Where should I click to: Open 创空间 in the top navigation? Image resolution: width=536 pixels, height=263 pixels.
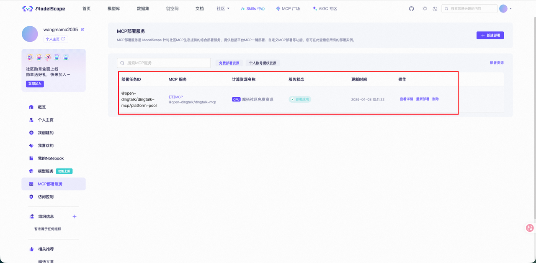(172, 8)
